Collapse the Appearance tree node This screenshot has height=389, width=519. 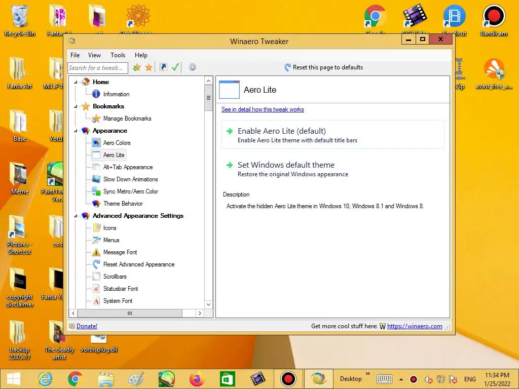point(76,131)
